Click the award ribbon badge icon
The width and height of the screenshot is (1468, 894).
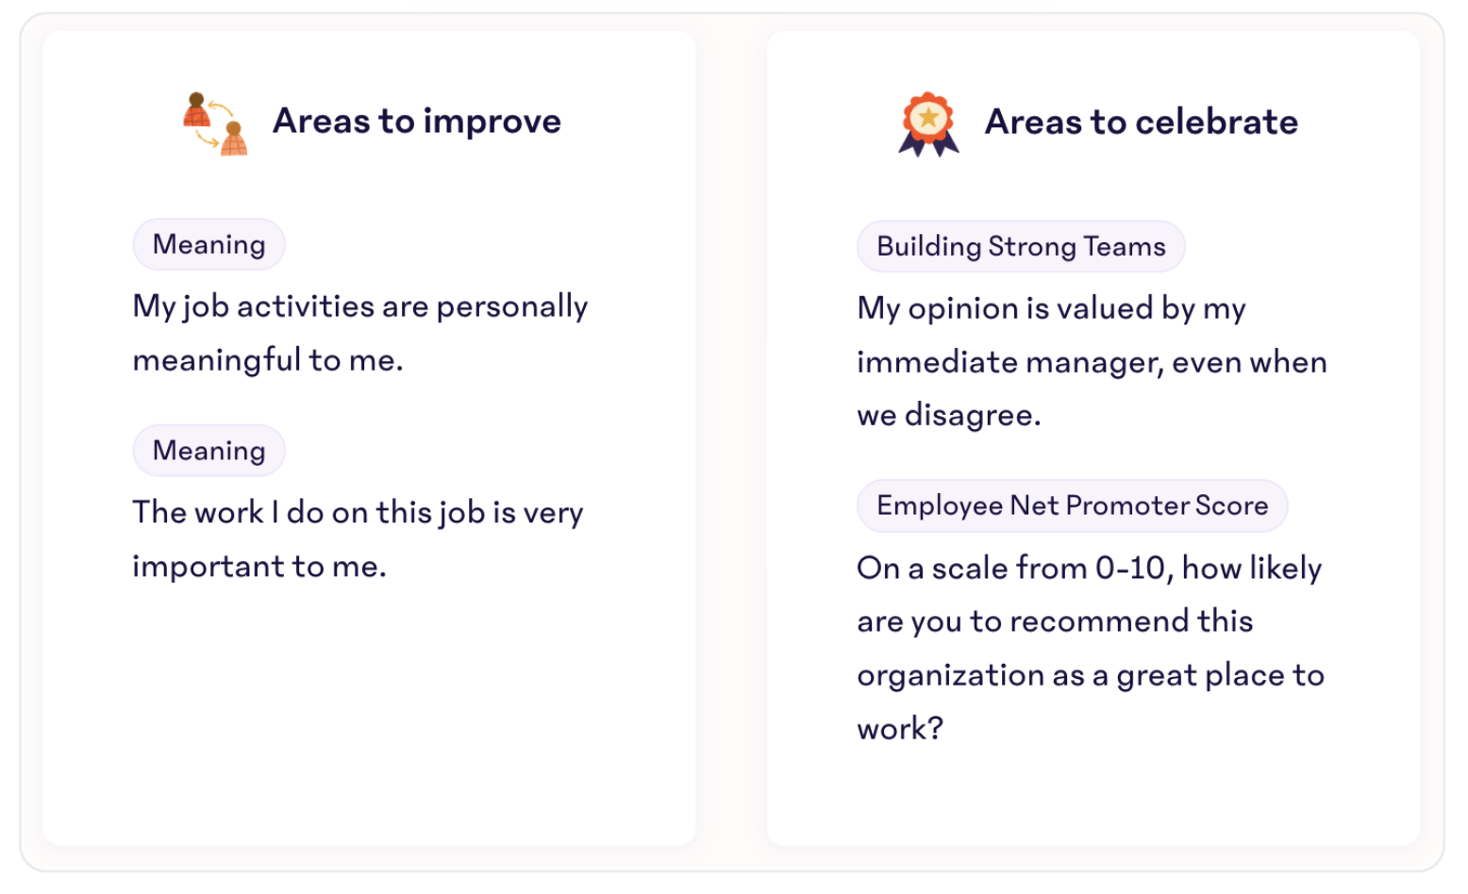tap(928, 124)
